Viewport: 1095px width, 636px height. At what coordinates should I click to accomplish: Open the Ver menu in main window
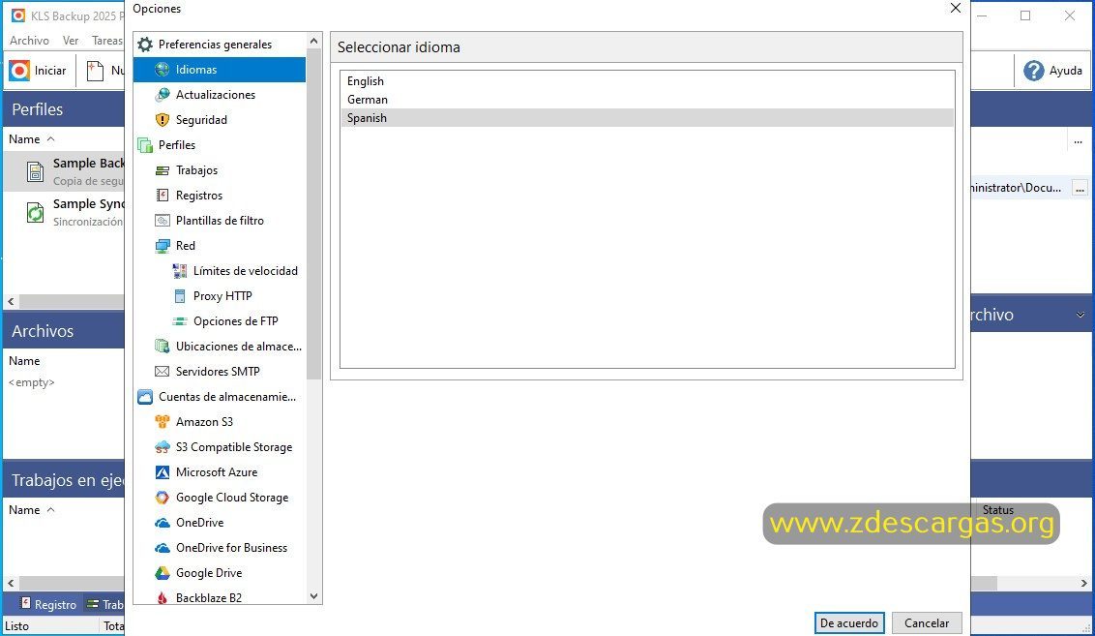[71, 41]
